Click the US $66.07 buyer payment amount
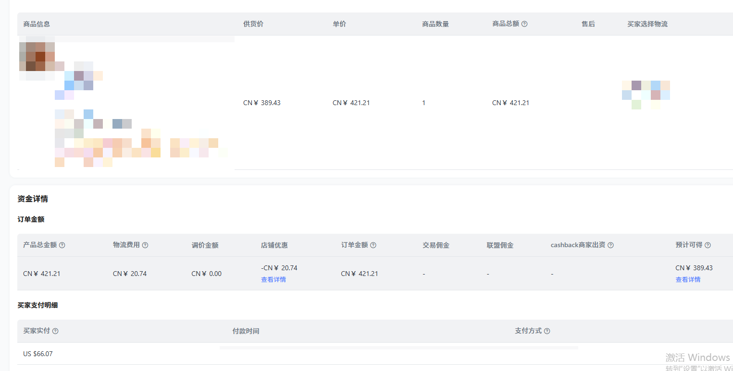The height and width of the screenshot is (371, 733). (x=38, y=354)
